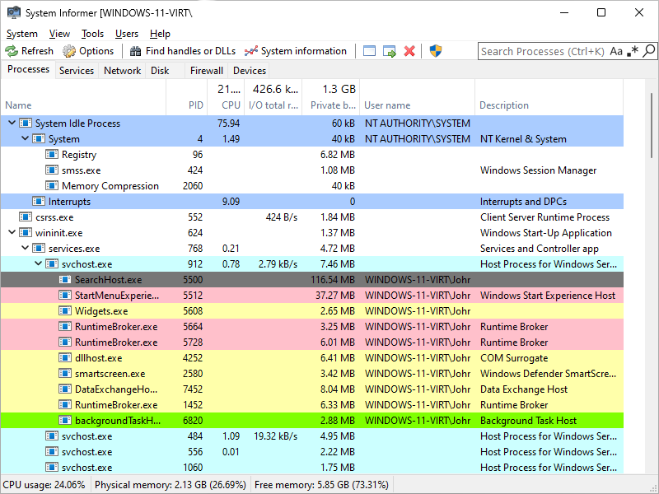Viewport: 659px width, 494px height.
Task: Click the find window icon in toolbar
Action: click(369, 51)
